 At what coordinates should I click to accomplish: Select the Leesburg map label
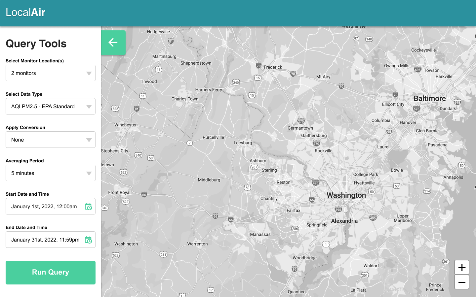243,143
